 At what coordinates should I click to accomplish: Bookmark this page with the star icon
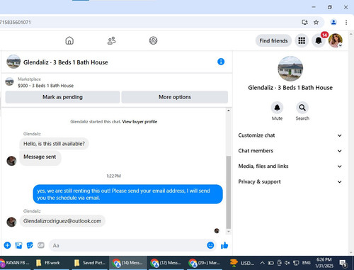316,22
